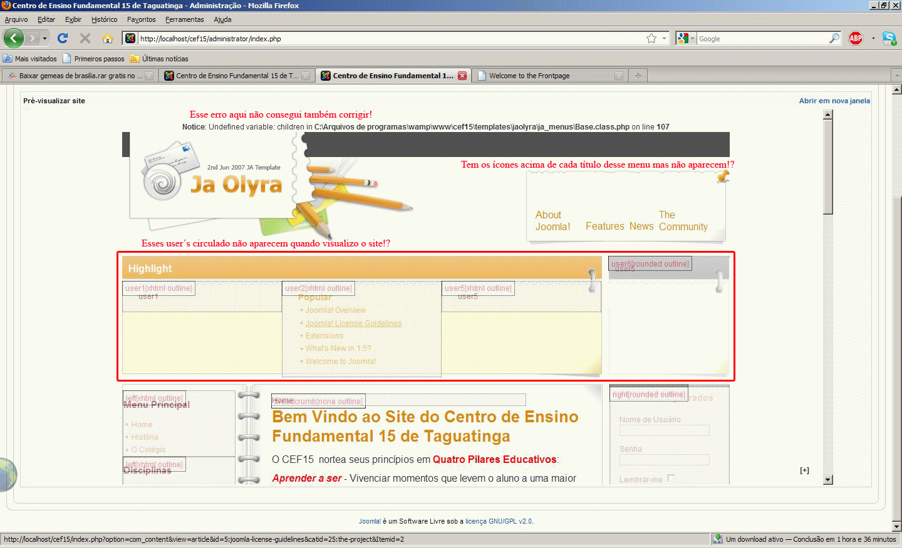The height and width of the screenshot is (548, 902).
Task: Reload the page with the refresh icon
Action: tap(63, 38)
